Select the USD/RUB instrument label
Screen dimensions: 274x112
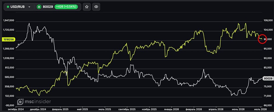pyautogui.click(x=17, y=7)
